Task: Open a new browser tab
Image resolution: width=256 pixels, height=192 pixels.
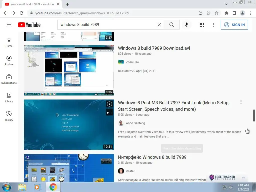Action: [x=67, y=4]
